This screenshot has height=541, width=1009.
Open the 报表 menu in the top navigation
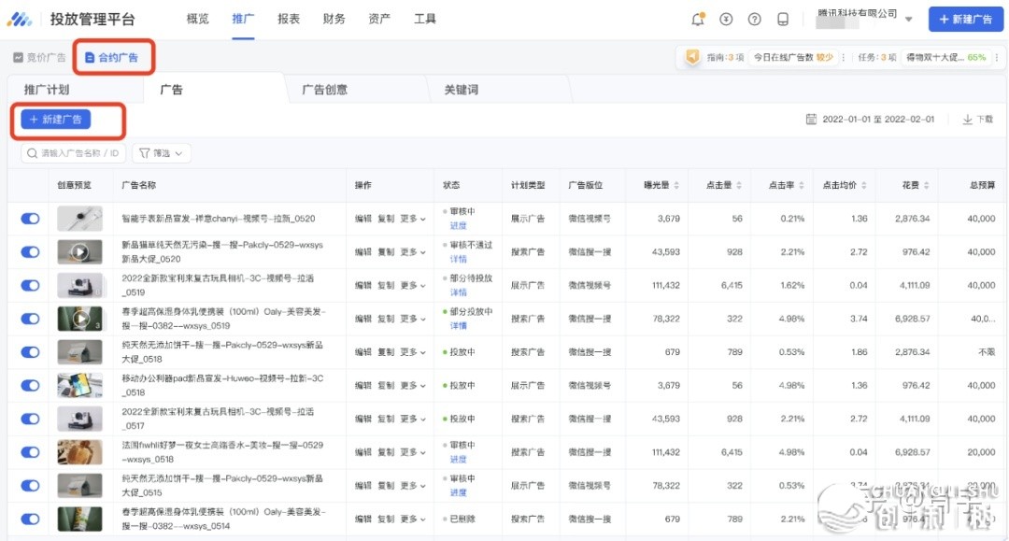tap(289, 19)
